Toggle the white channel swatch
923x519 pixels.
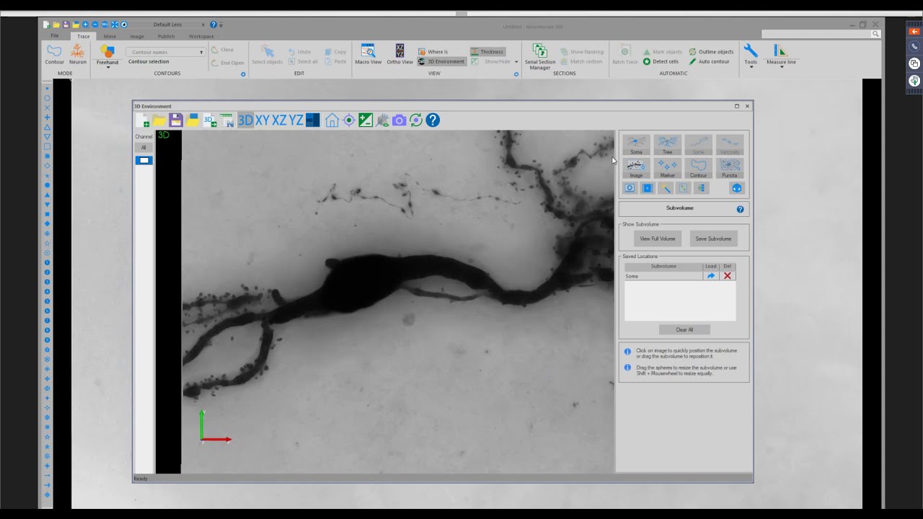[x=143, y=160]
